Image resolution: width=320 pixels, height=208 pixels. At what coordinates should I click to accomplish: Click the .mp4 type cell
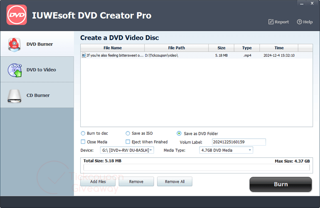point(247,55)
